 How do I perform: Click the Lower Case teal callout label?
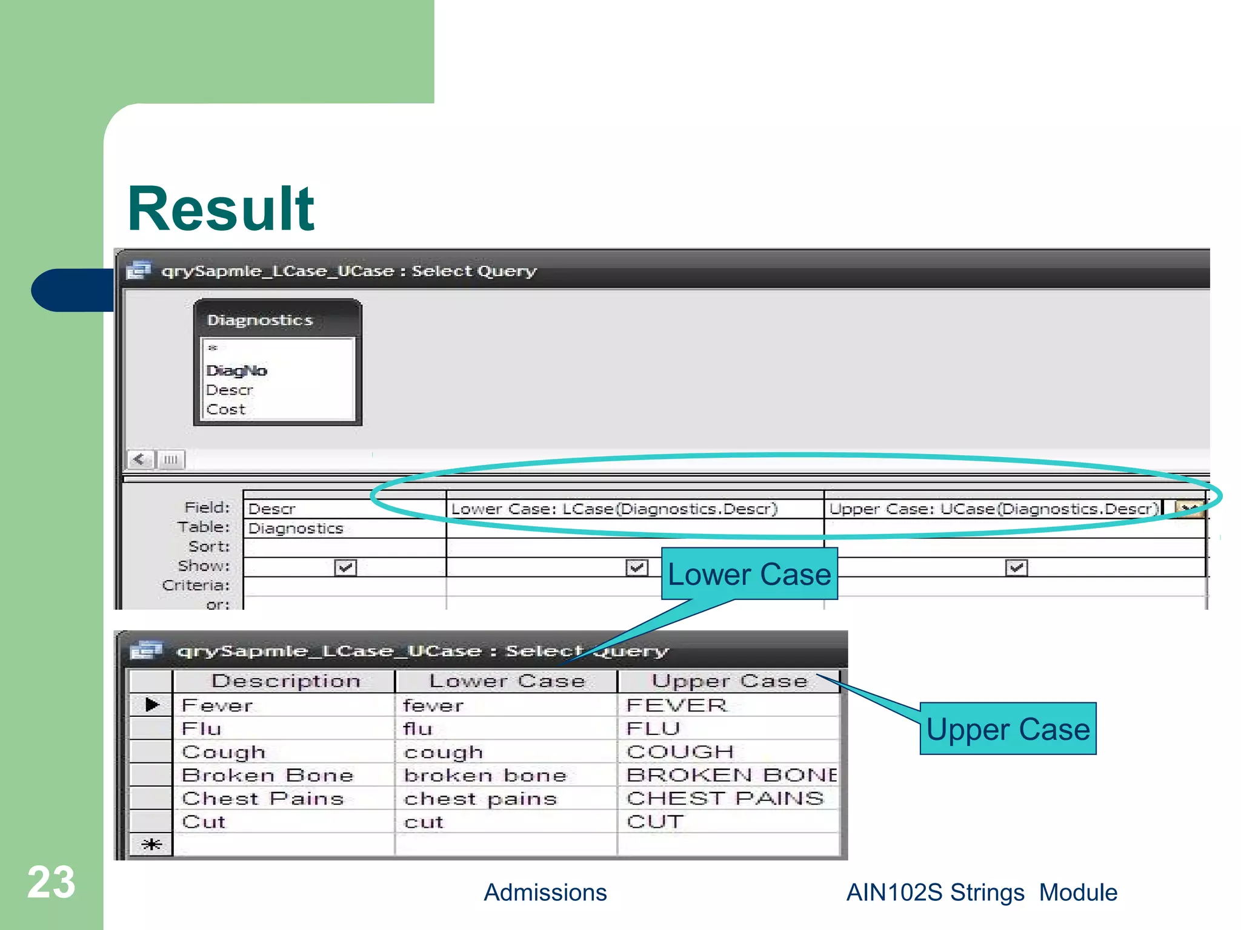click(749, 574)
